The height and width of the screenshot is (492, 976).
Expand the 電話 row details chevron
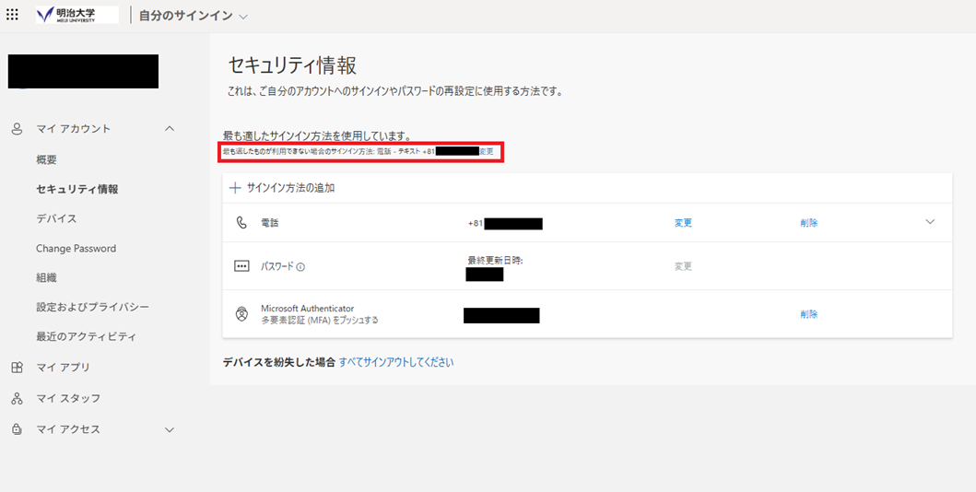pyautogui.click(x=930, y=222)
